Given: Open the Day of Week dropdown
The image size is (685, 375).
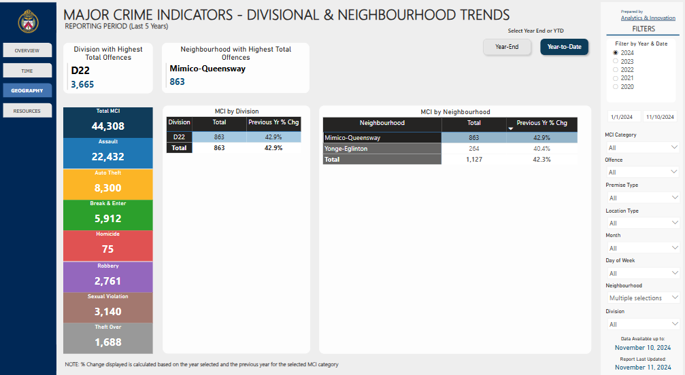Looking at the screenshot, I should pyautogui.click(x=643, y=273).
